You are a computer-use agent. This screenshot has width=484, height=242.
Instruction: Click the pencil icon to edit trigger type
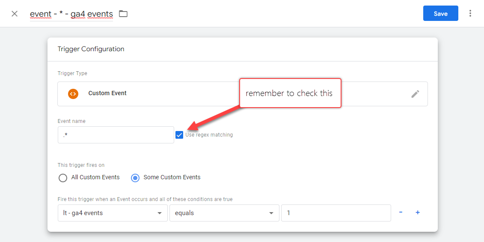click(x=415, y=94)
